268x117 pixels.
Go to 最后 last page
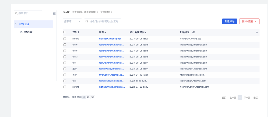[x=255, y=98]
